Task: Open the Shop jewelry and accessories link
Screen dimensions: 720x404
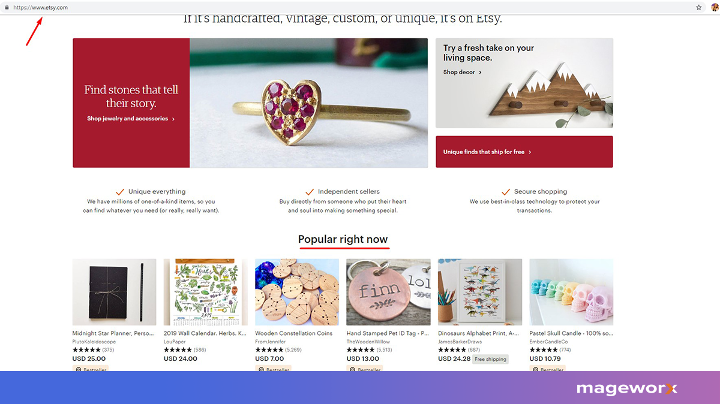Action: coord(131,119)
